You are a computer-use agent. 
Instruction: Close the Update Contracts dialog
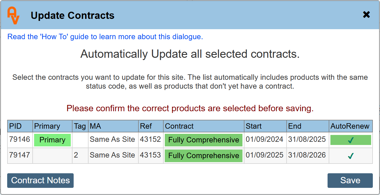[366, 15]
